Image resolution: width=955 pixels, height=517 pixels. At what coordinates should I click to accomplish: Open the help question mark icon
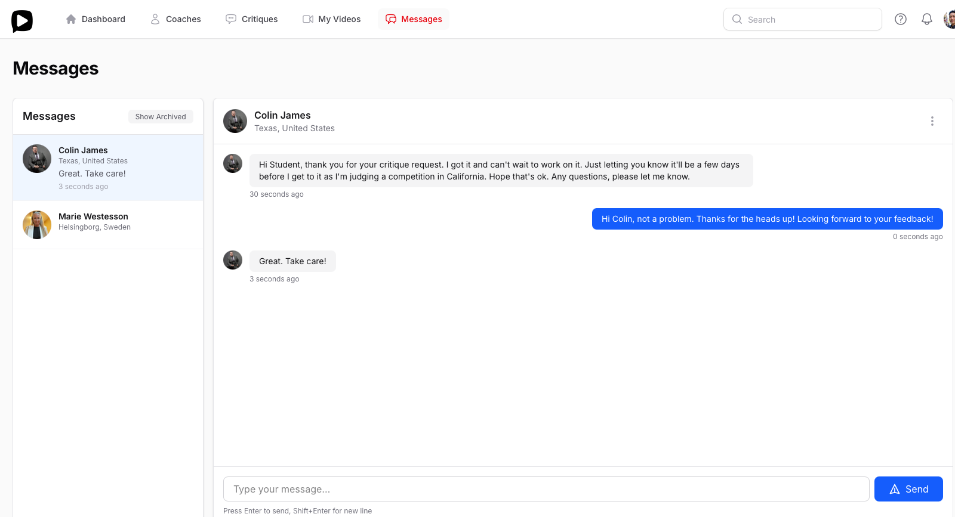(901, 18)
